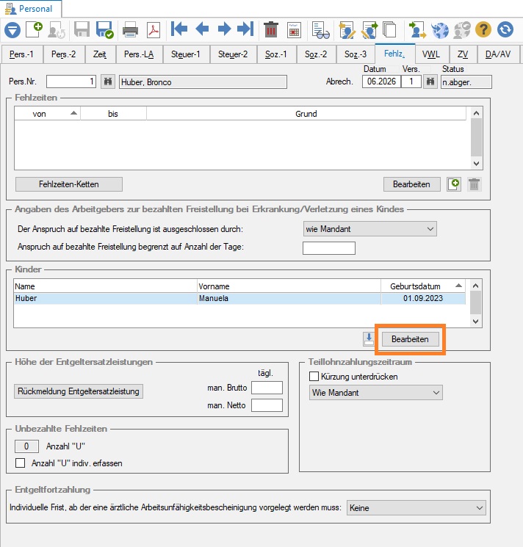Viewport: 523px width, 547px height.
Task: Open the ZV tab
Action: tap(463, 54)
